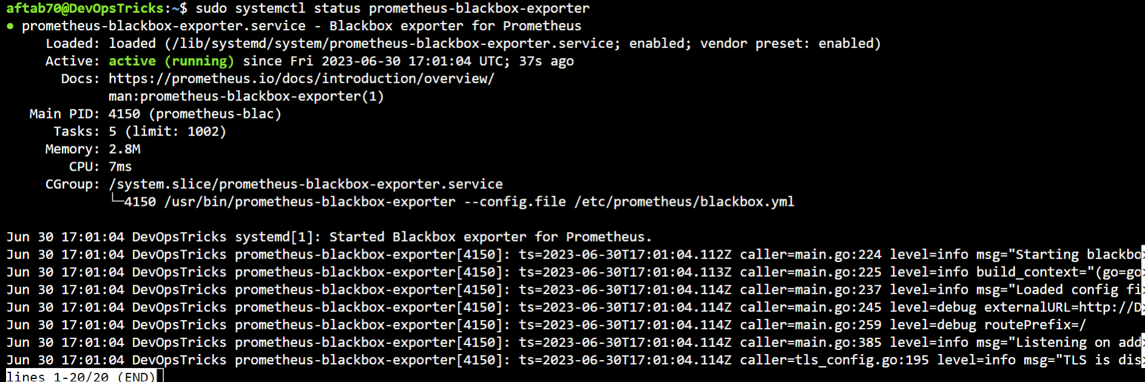
Task: Click the level=debug routePrefix=/ log entry
Action: [988, 324]
